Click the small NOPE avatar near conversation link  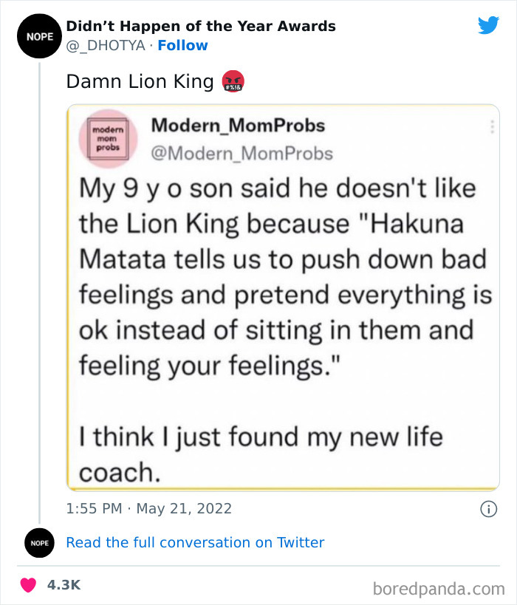(38, 543)
